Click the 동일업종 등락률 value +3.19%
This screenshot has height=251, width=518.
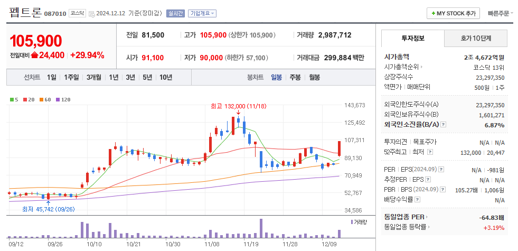click(494, 228)
